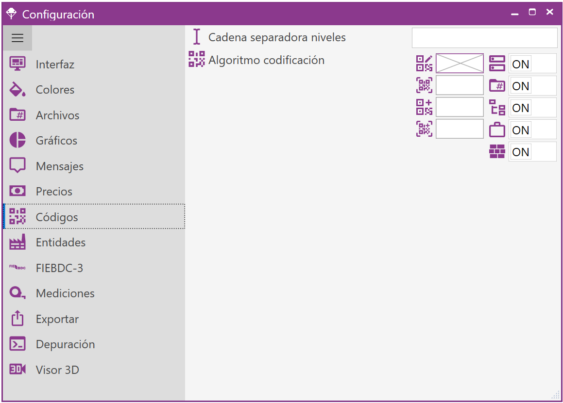Click the paint bucket Colores icon
The width and height of the screenshot is (563, 403).
(17, 90)
